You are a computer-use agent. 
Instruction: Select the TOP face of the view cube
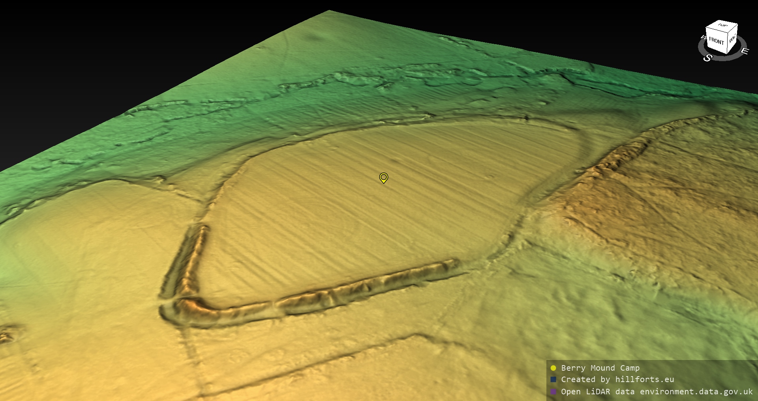click(x=722, y=26)
